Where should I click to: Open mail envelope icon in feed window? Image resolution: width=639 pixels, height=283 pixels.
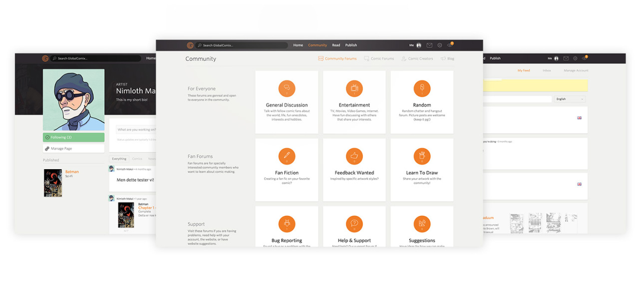pos(566,58)
